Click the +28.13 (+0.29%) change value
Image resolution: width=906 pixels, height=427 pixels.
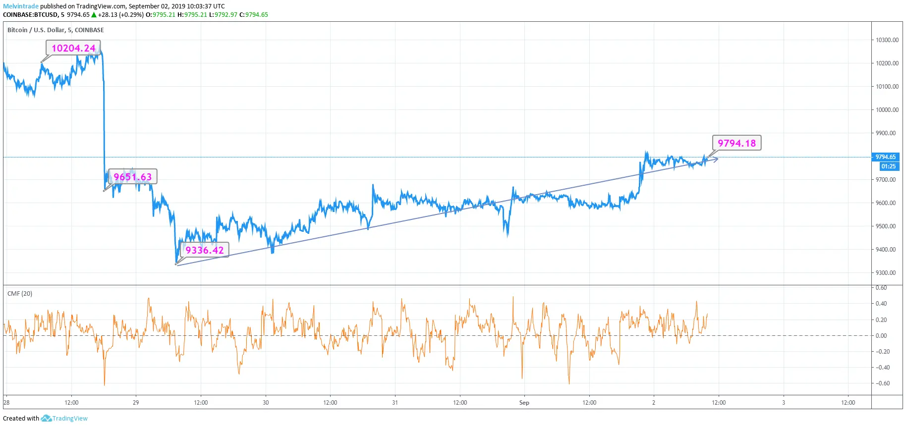[120, 15]
